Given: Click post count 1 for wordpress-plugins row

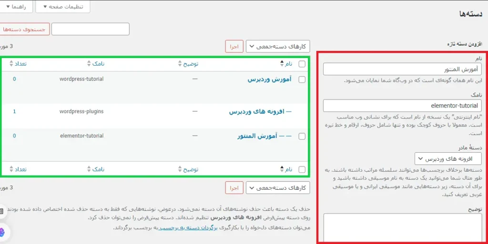Looking at the screenshot, I should 14,111.
